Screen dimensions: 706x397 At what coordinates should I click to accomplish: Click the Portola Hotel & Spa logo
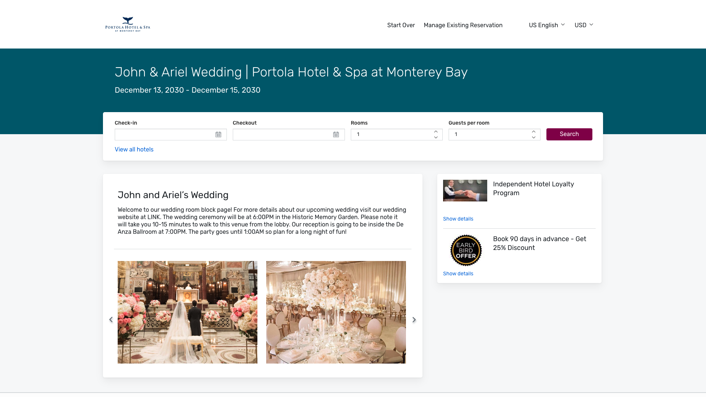128,24
